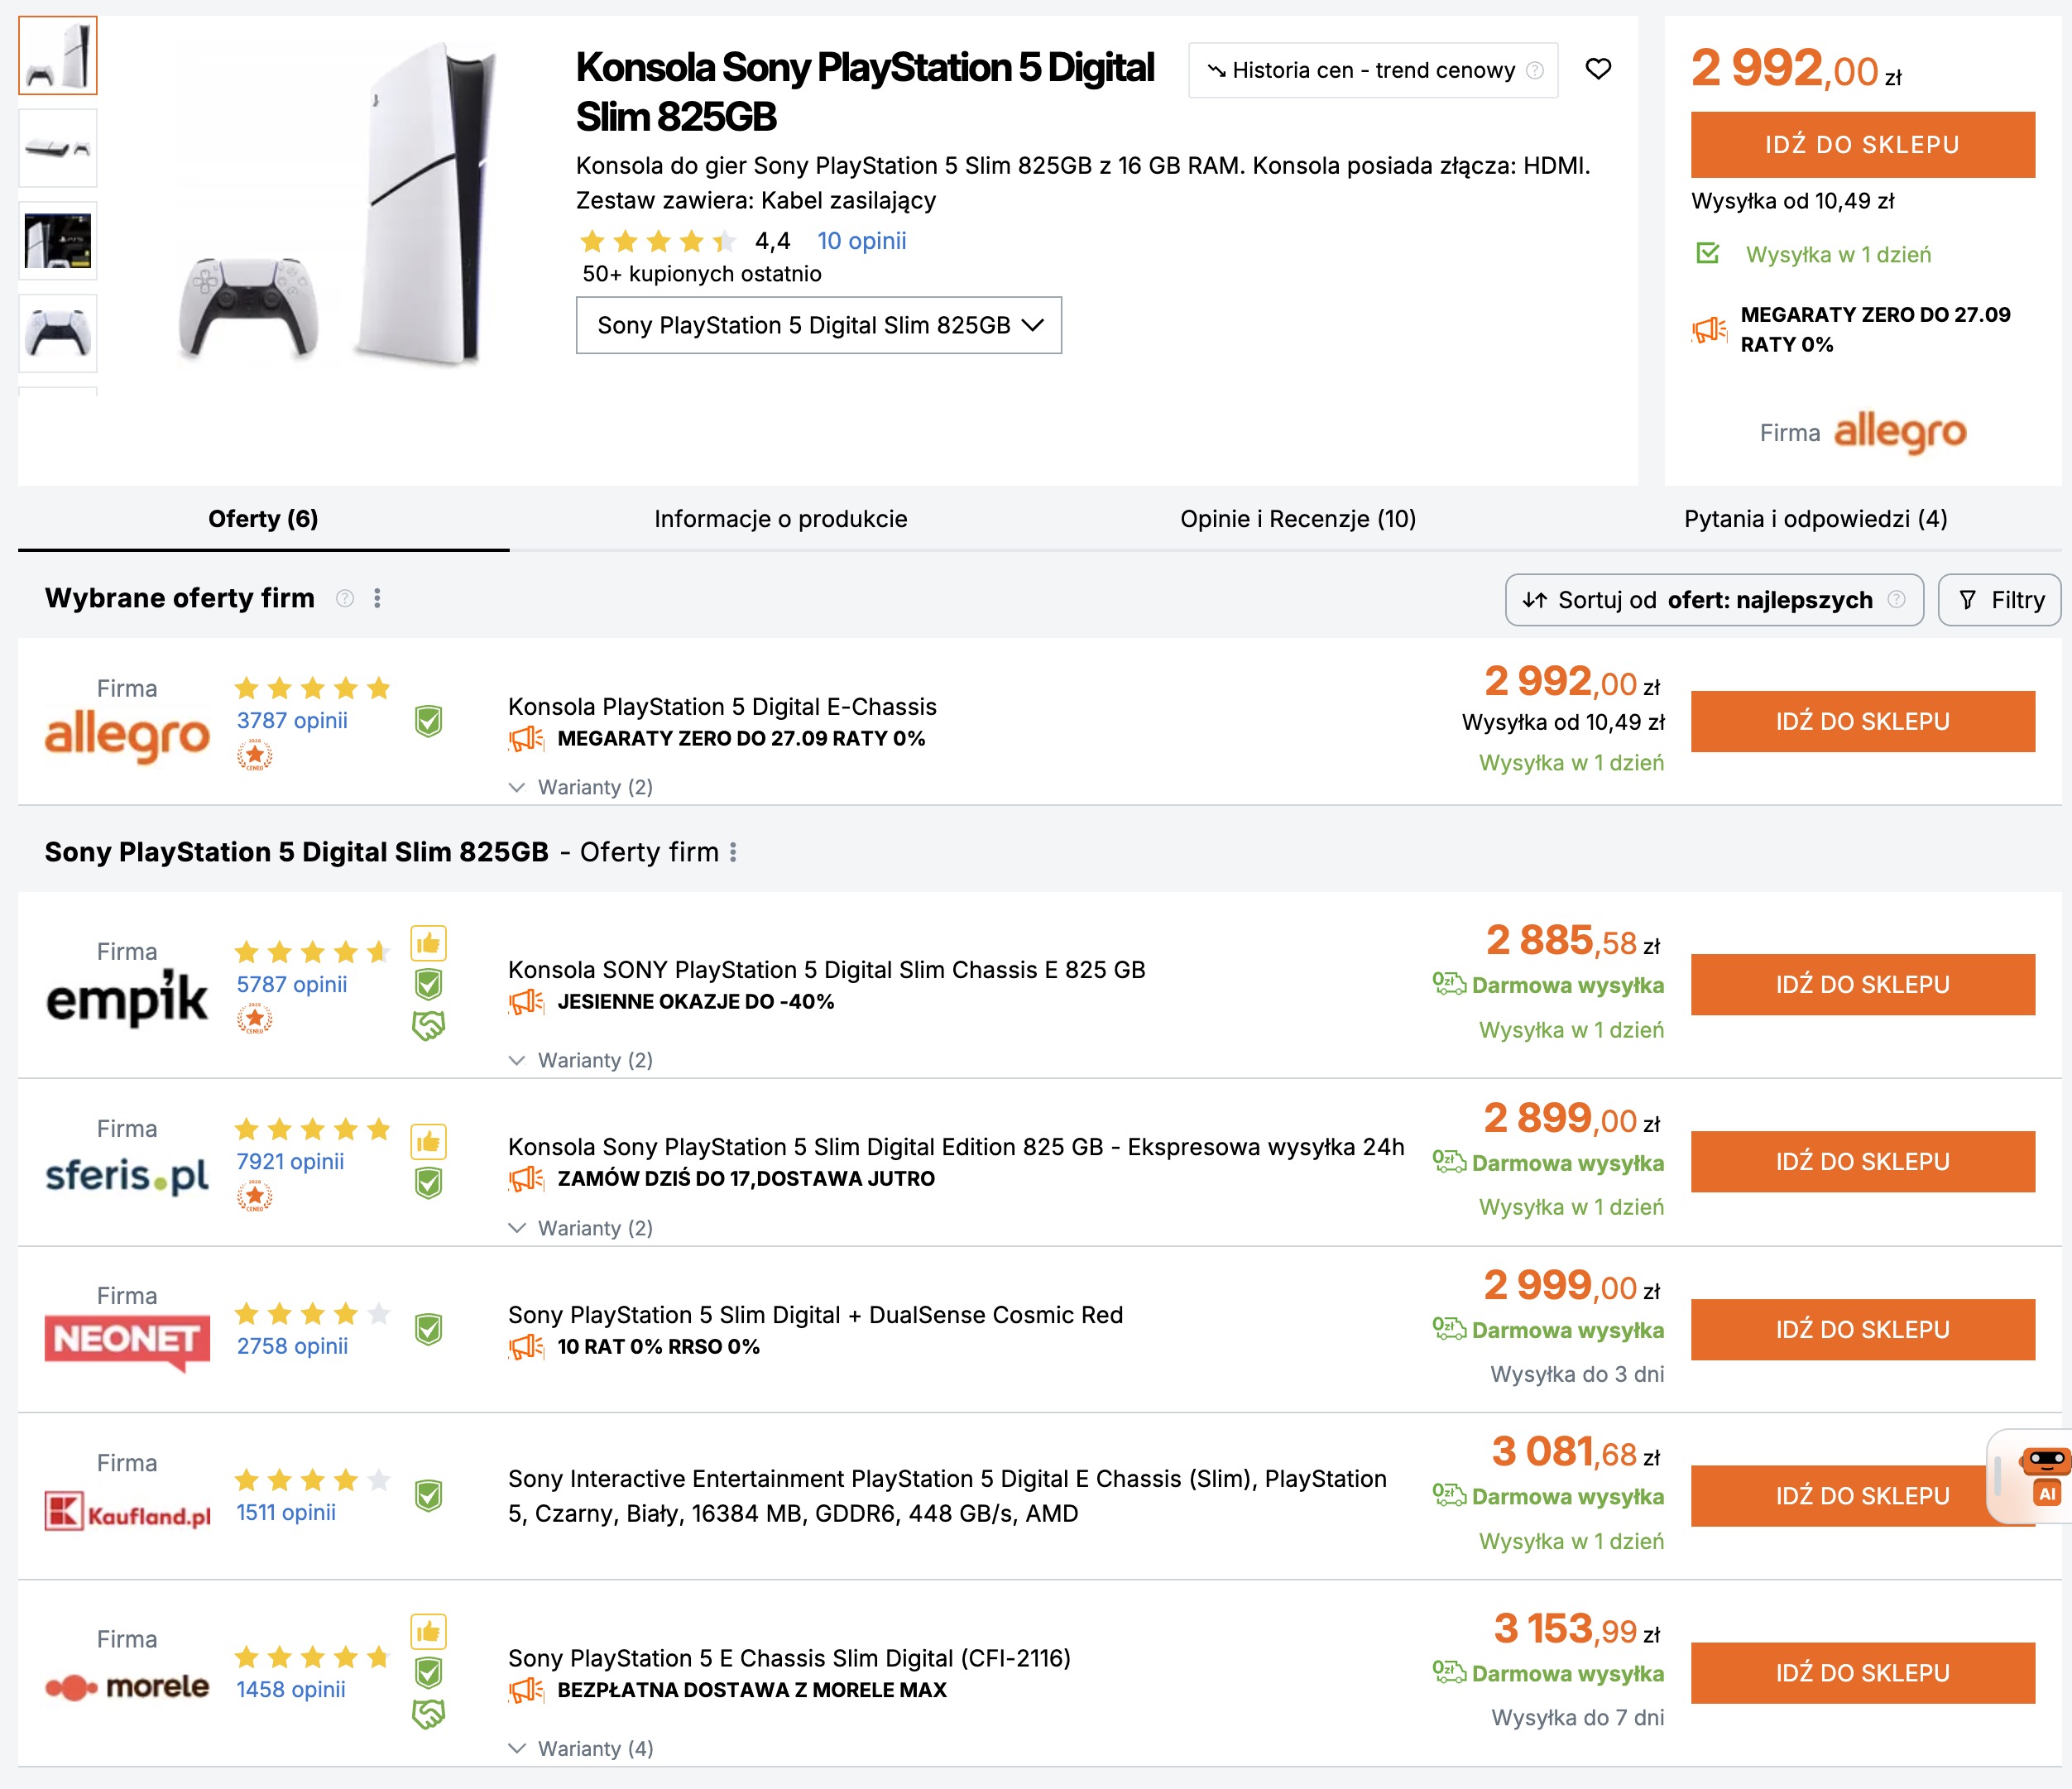Click the thumbs-up badge for empik
Screen dimensions: 2072x1789
(428, 943)
